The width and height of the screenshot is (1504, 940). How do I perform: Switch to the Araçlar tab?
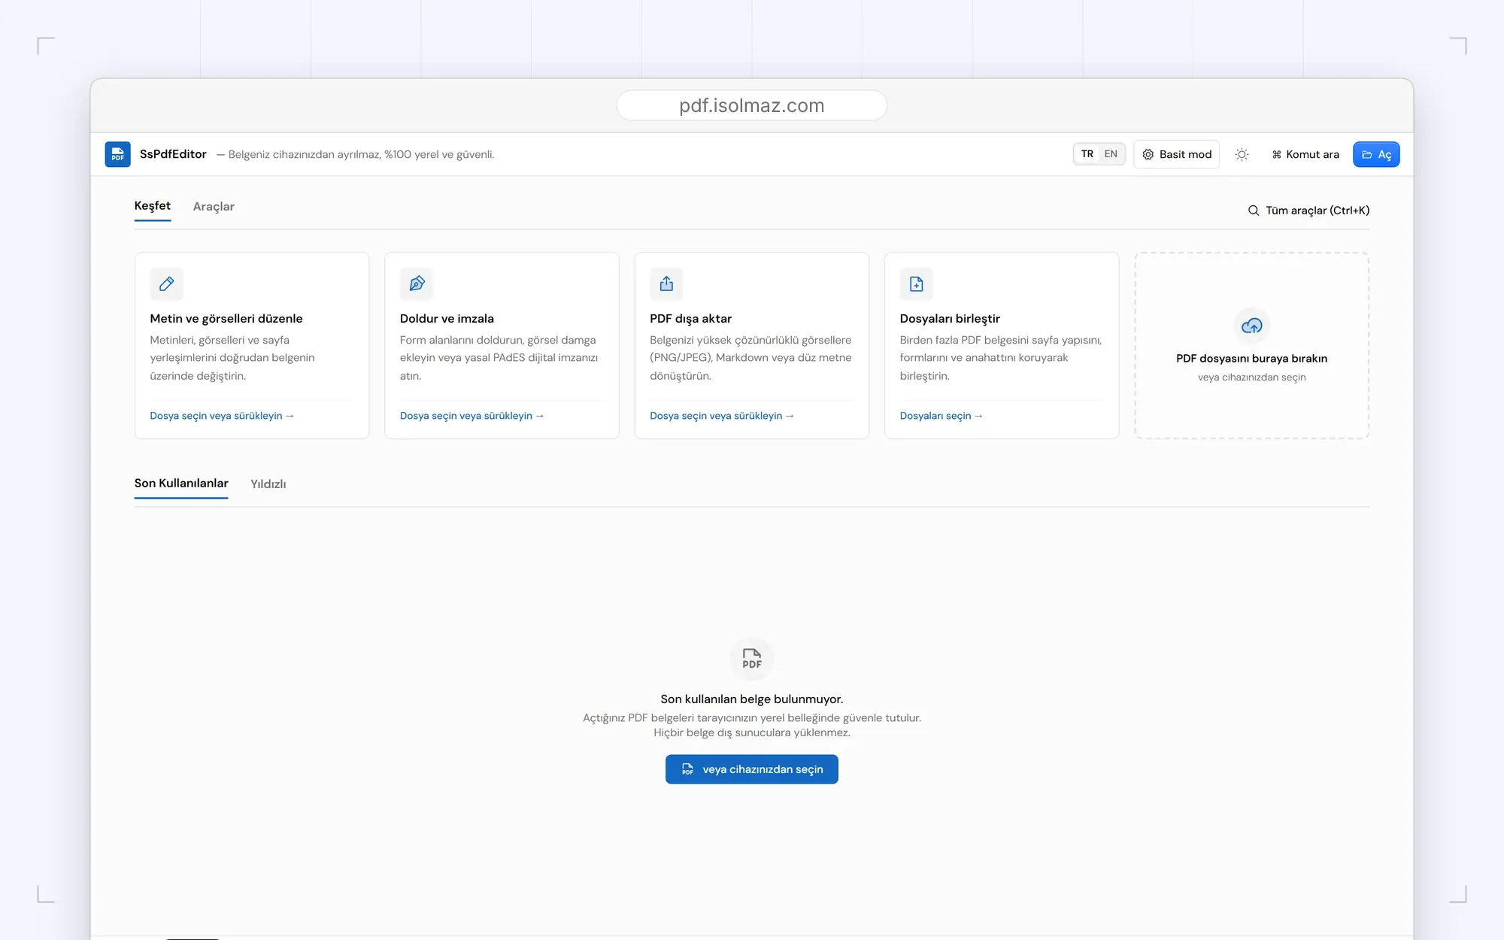214,207
